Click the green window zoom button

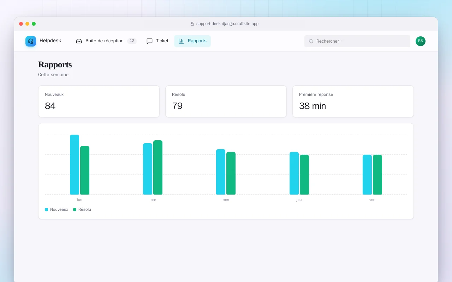click(34, 24)
